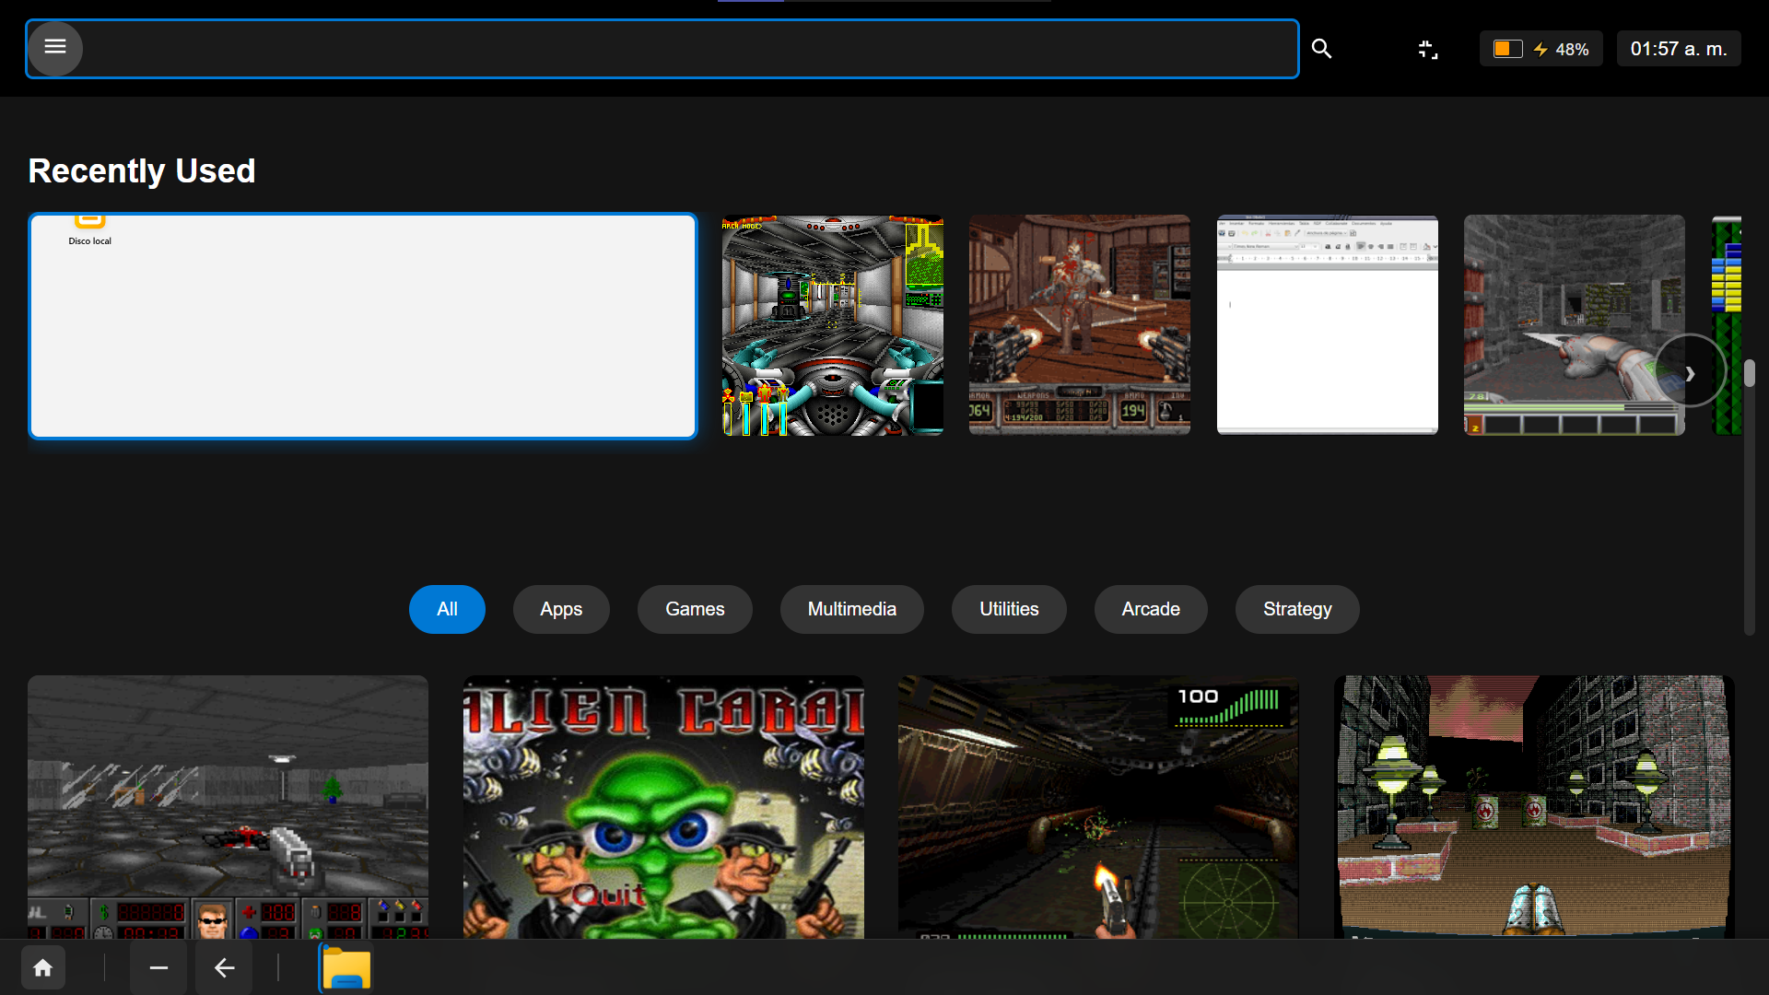The image size is (1769, 995).
Task: Click the battery status indicator
Action: (1541, 49)
